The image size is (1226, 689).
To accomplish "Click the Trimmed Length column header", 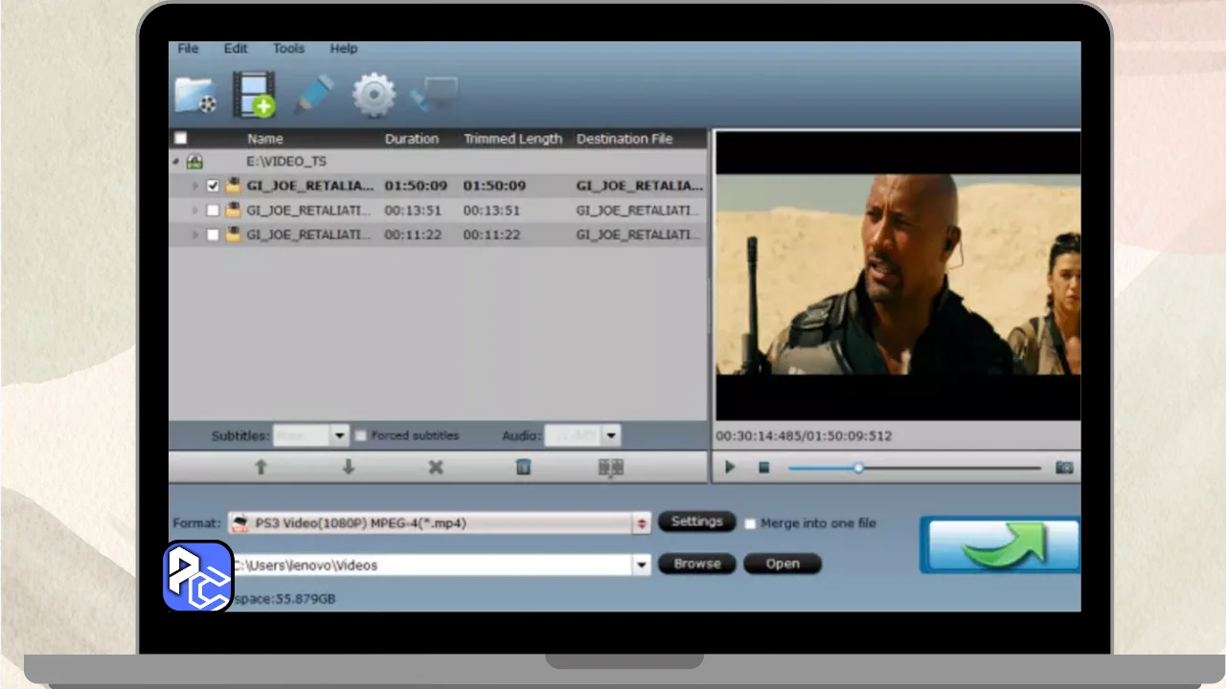I will [x=512, y=139].
